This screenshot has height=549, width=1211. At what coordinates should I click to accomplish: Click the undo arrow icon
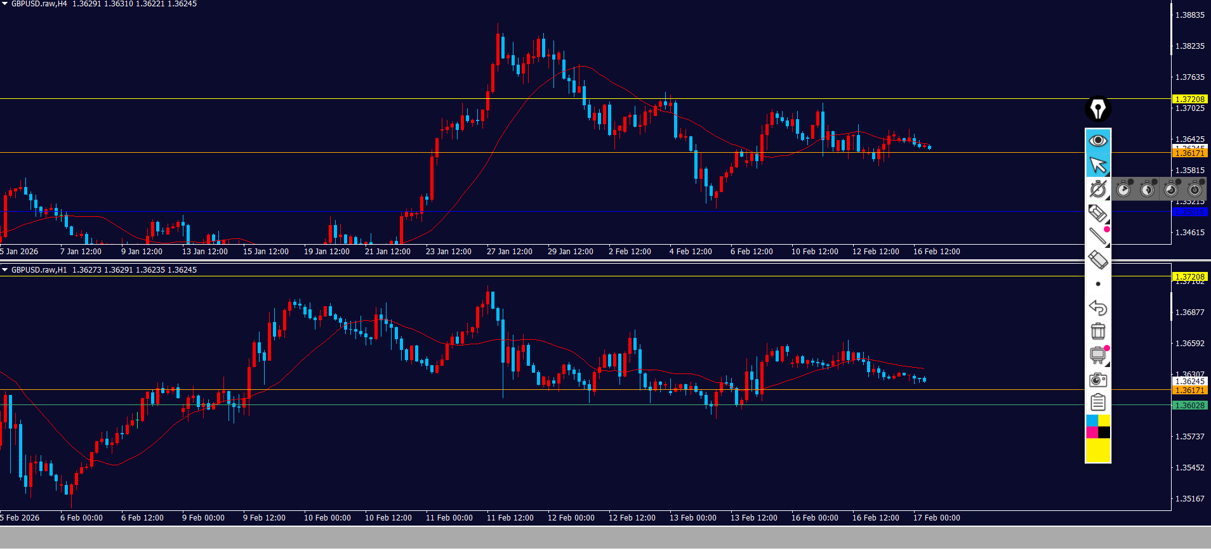click(1097, 308)
